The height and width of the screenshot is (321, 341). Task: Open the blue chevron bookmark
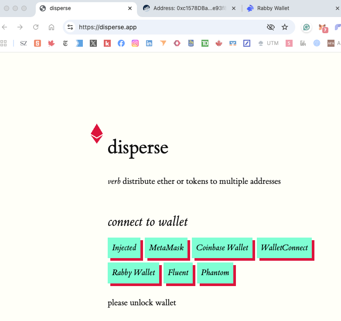pos(79,43)
